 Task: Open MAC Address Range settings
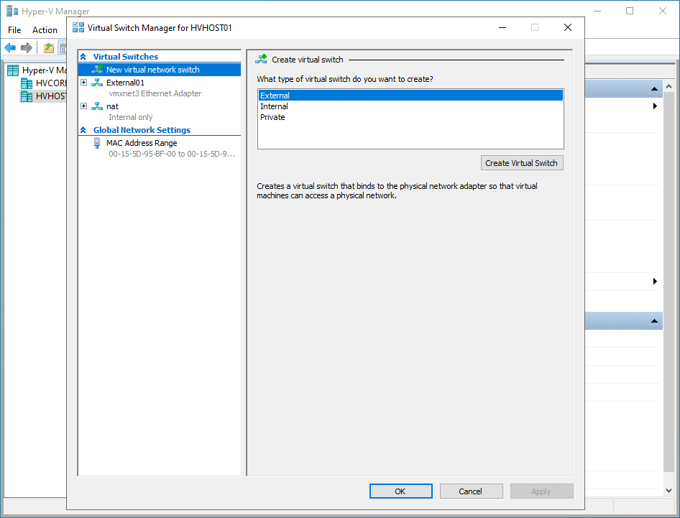point(142,143)
